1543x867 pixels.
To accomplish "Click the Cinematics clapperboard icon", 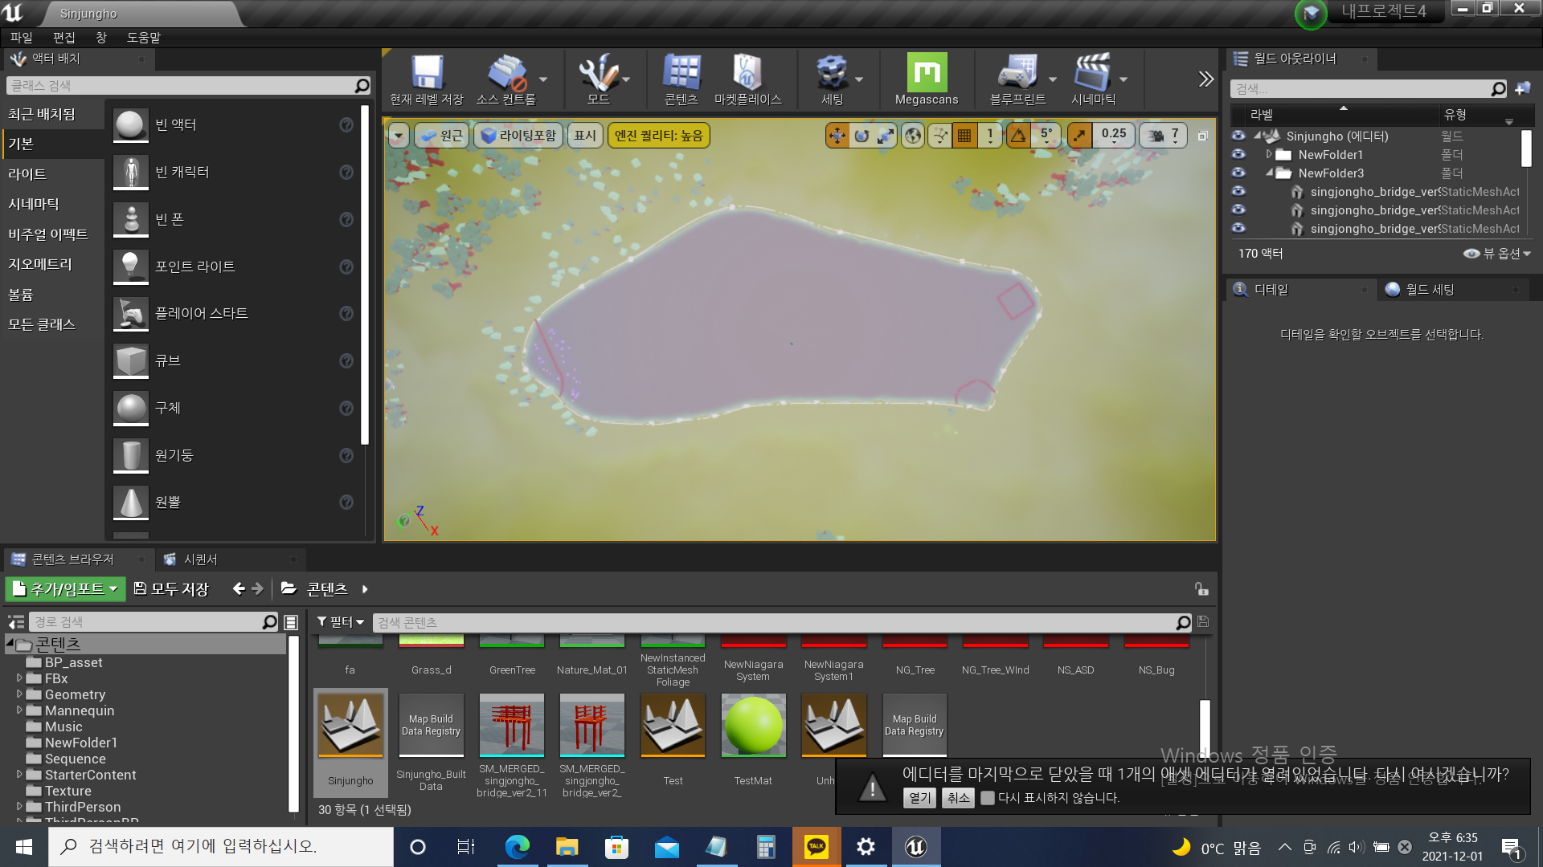I will tap(1092, 74).
